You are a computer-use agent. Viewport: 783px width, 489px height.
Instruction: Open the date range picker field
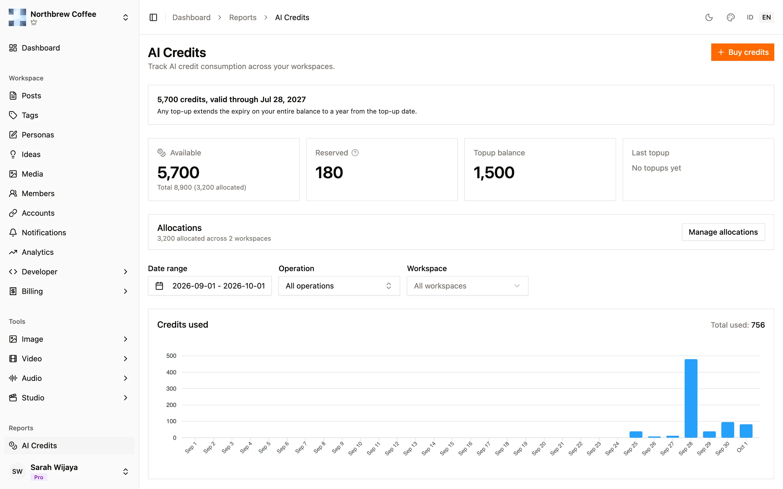coord(210,286)
